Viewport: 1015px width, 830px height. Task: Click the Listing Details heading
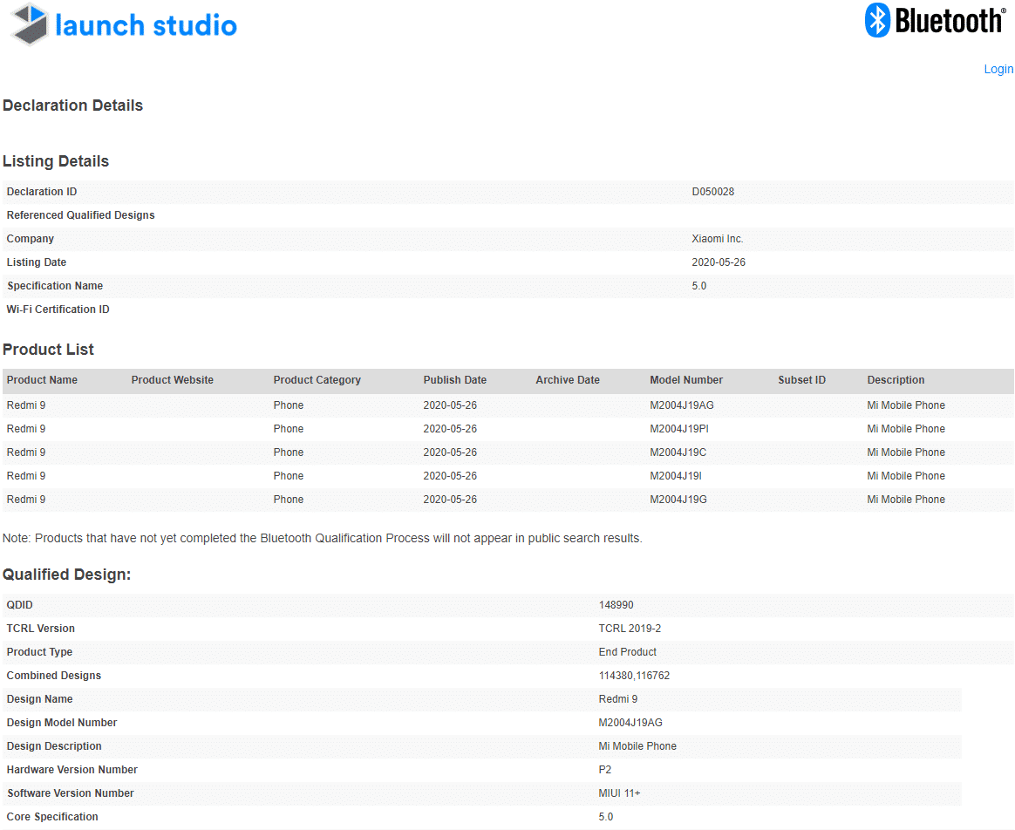[56, 161]
